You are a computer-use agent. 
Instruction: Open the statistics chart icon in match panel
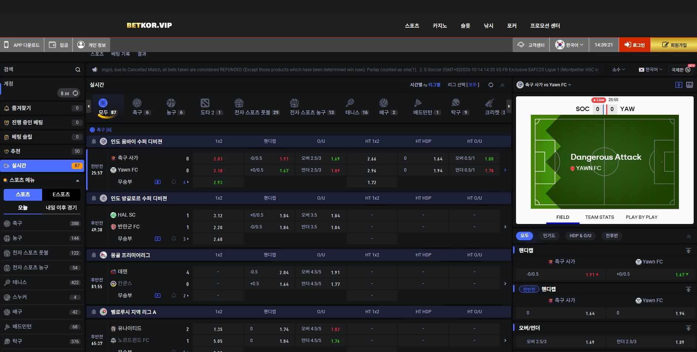coord(690,84)
